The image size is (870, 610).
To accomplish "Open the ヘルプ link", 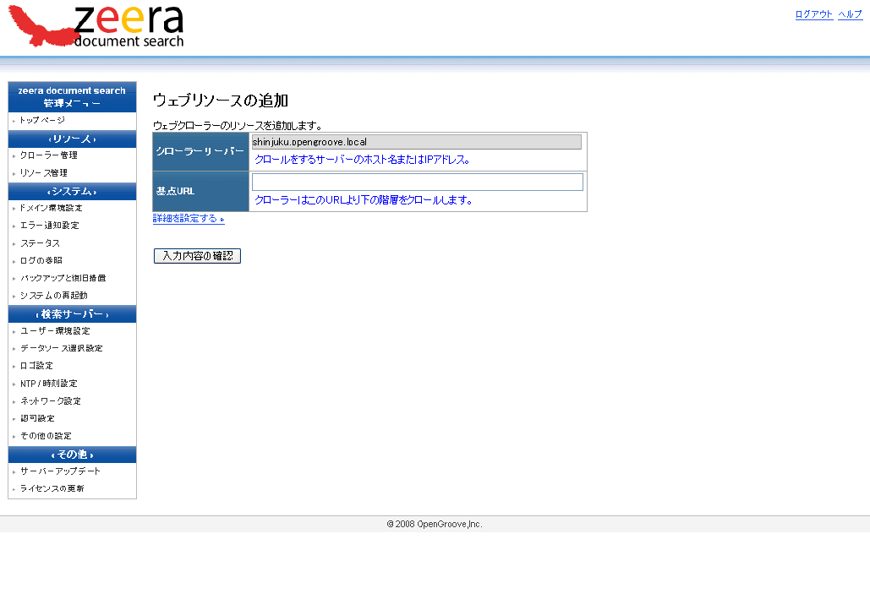I will pos(850,14).
